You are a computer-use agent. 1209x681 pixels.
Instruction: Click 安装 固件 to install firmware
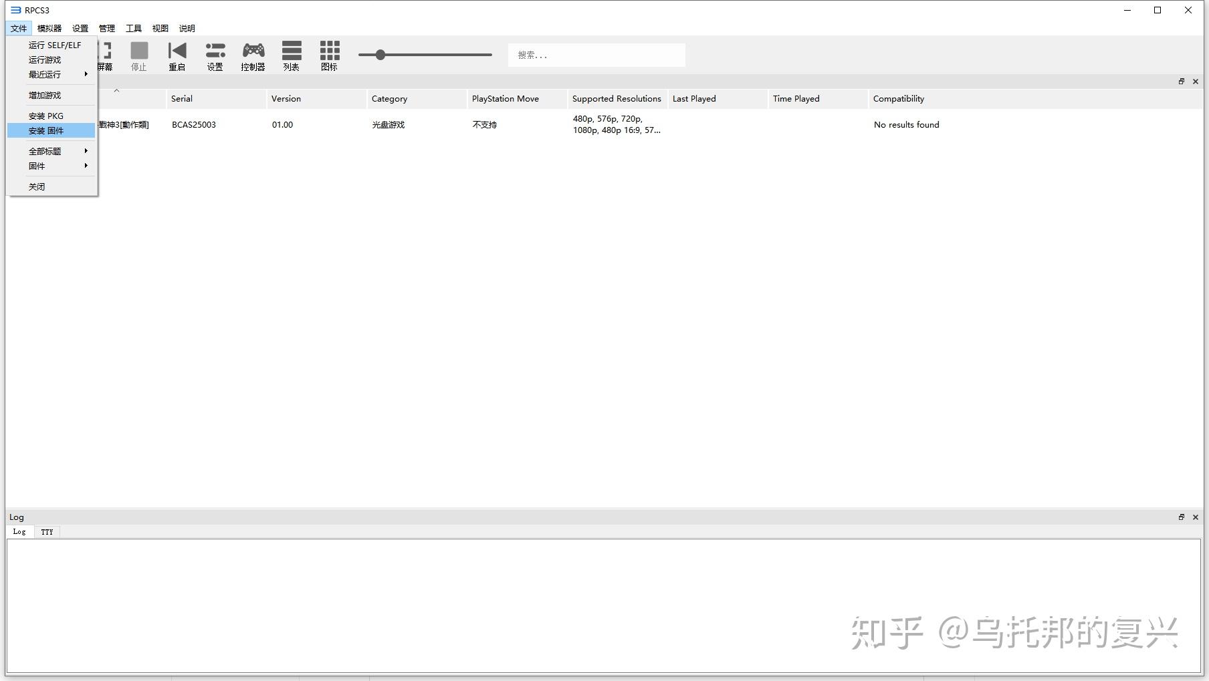[45, 130]
